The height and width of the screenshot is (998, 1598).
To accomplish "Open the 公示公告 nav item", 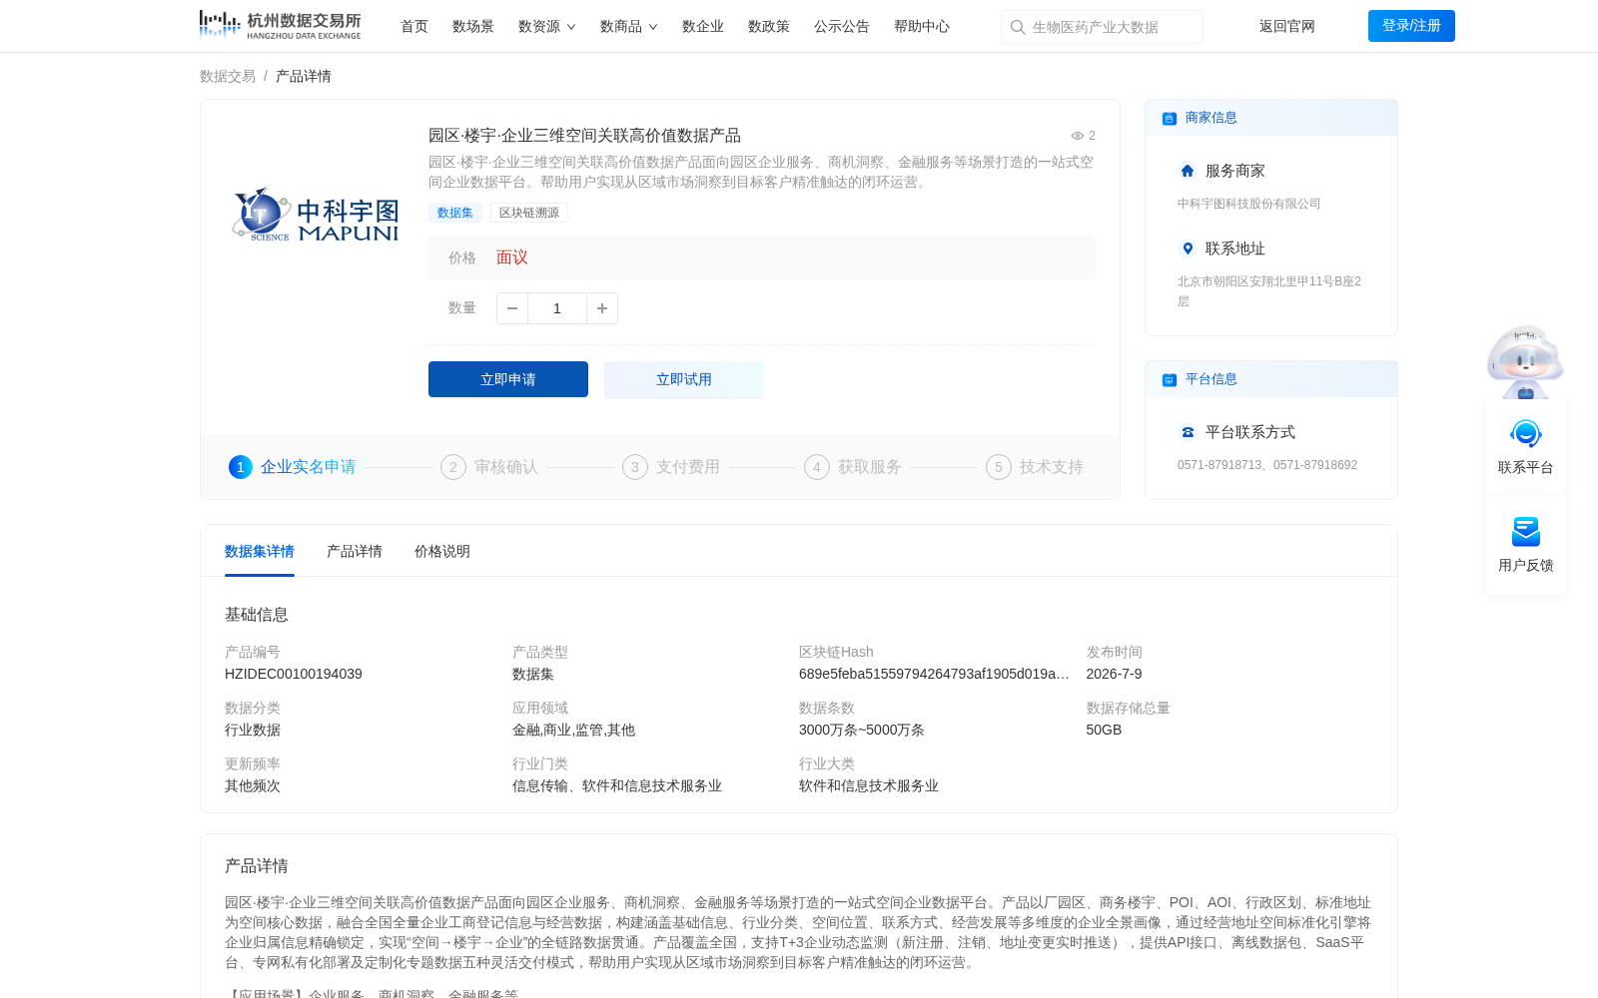I will [x=842, y=26].
